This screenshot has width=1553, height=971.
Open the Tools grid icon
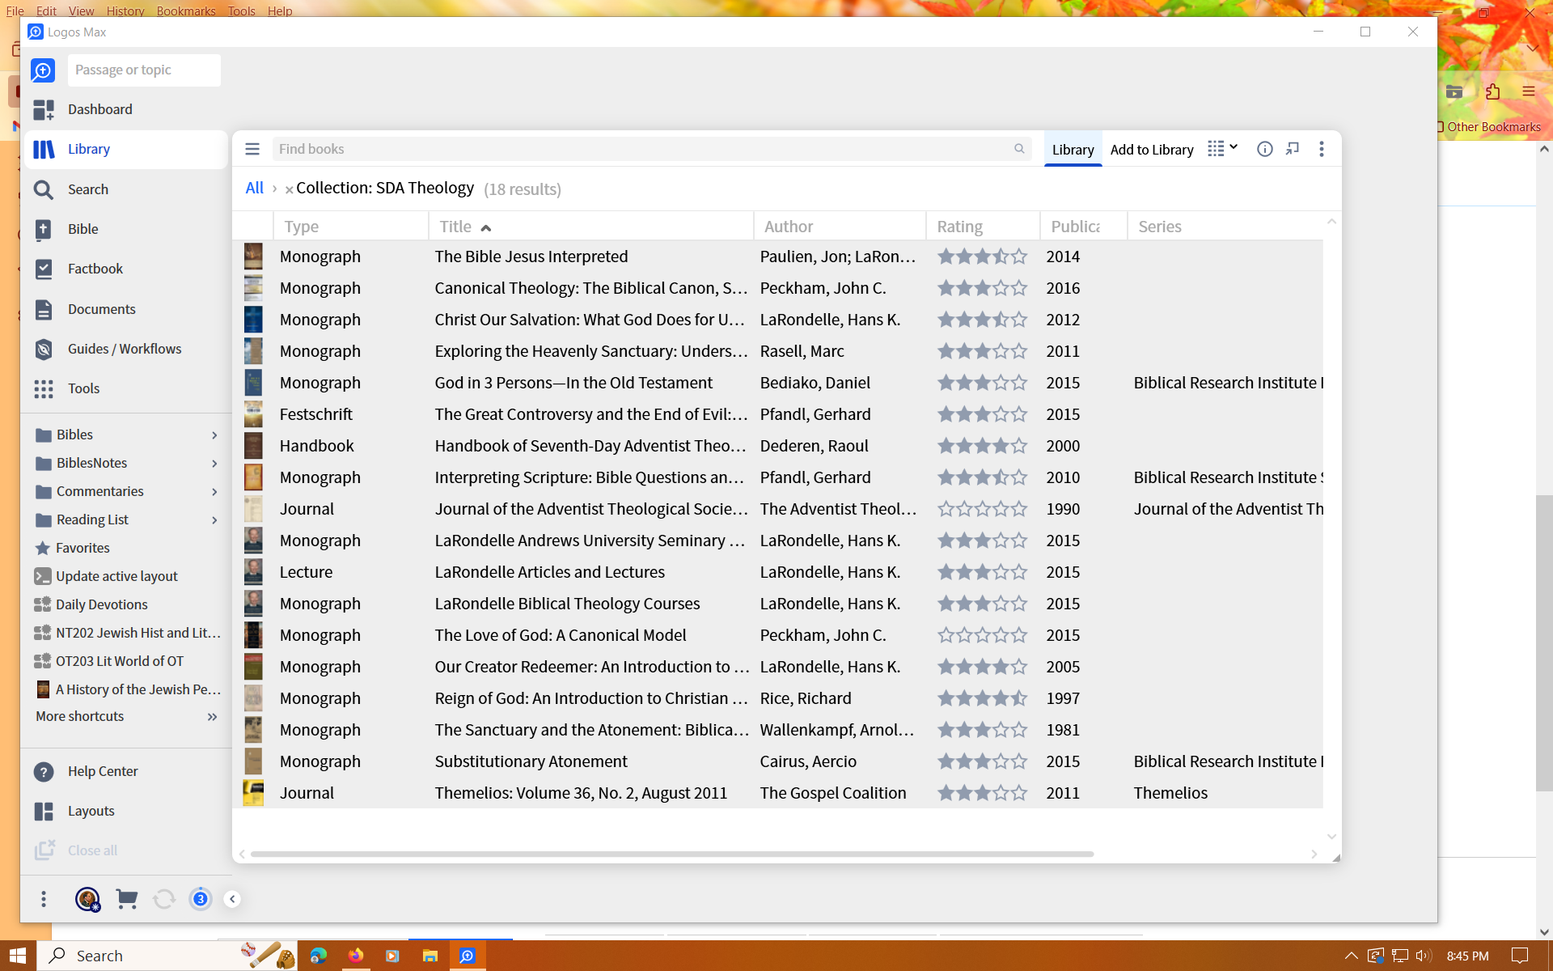coord(44,388)
